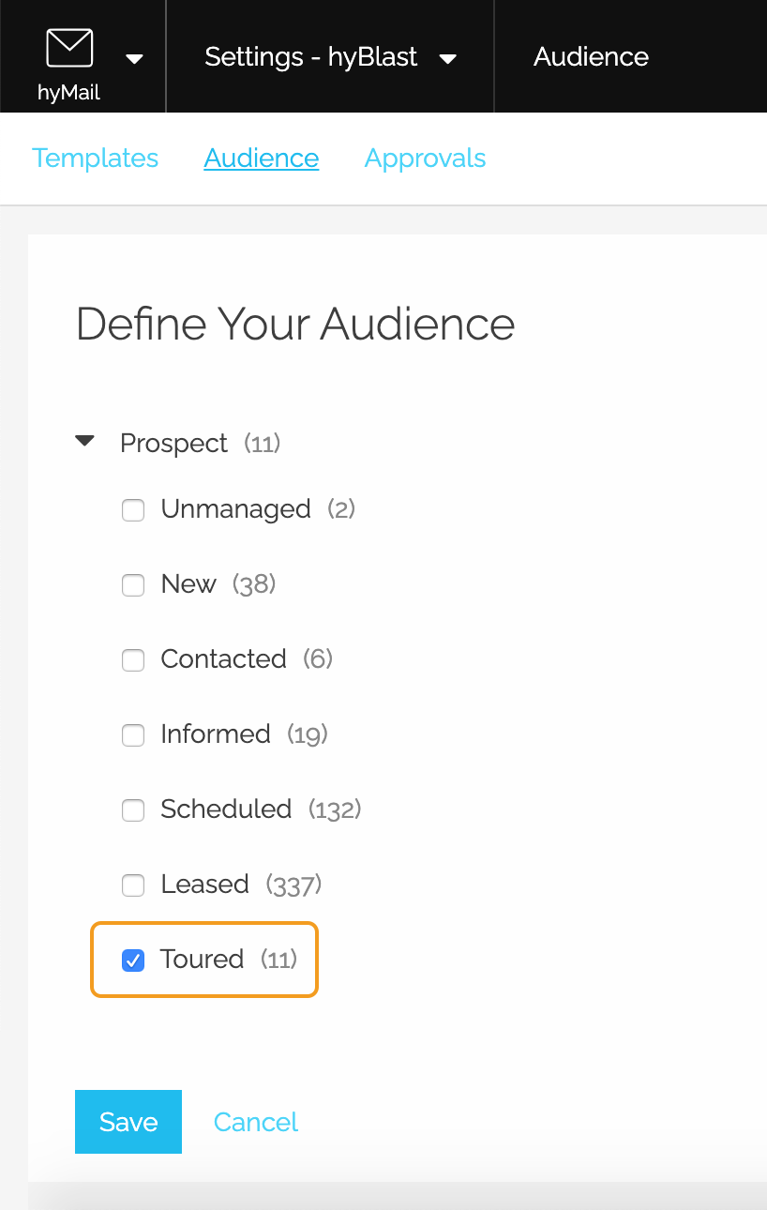Click the Settings - hyBlast menu label
This screenshot has width=767, height=1210.
pyautogui.click(x=311, y=56)
